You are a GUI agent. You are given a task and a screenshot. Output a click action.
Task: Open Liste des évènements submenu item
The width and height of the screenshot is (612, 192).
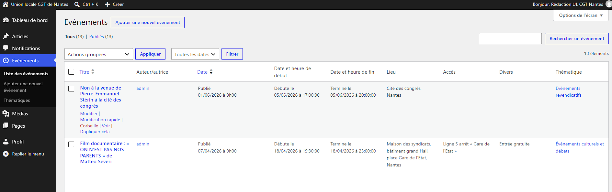26,74
